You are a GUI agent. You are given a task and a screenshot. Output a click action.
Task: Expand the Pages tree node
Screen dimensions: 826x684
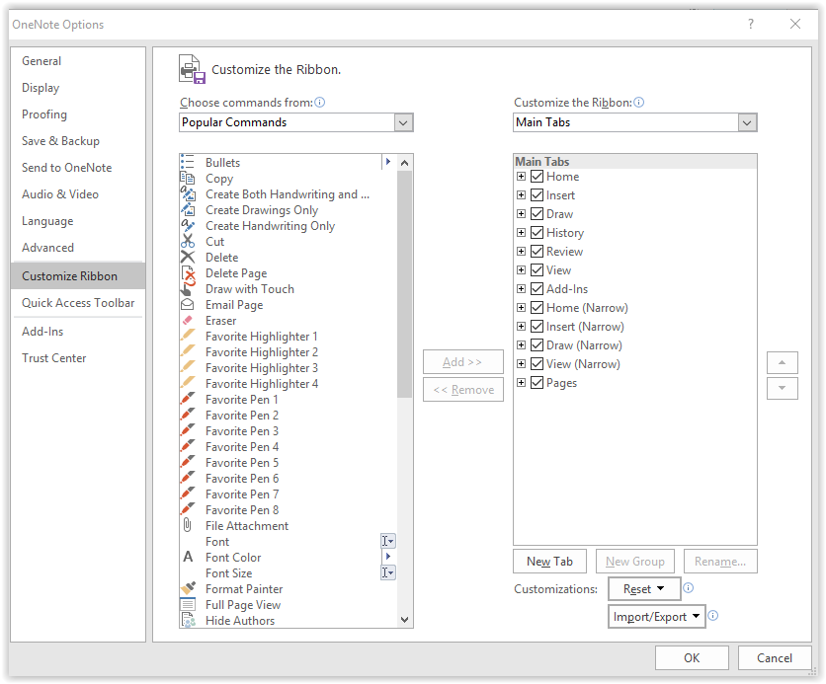pyautogui.click(x=521, y=383)
